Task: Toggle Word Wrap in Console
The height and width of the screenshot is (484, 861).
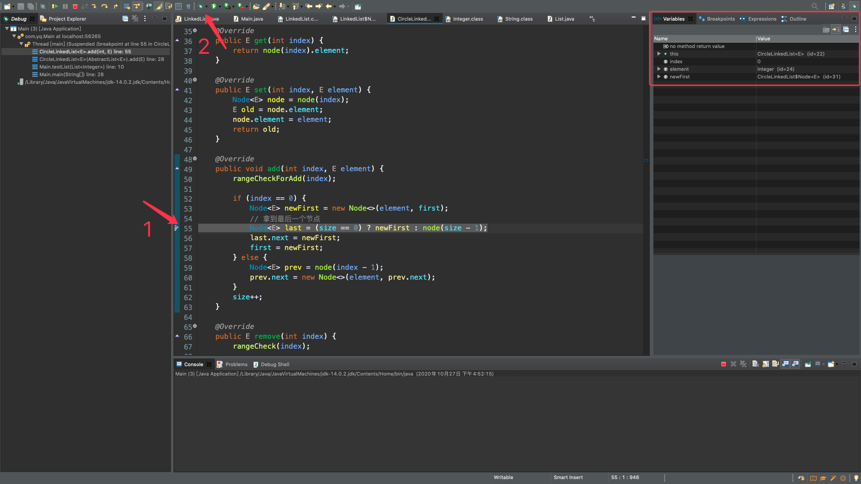Action: pos(775,364)
